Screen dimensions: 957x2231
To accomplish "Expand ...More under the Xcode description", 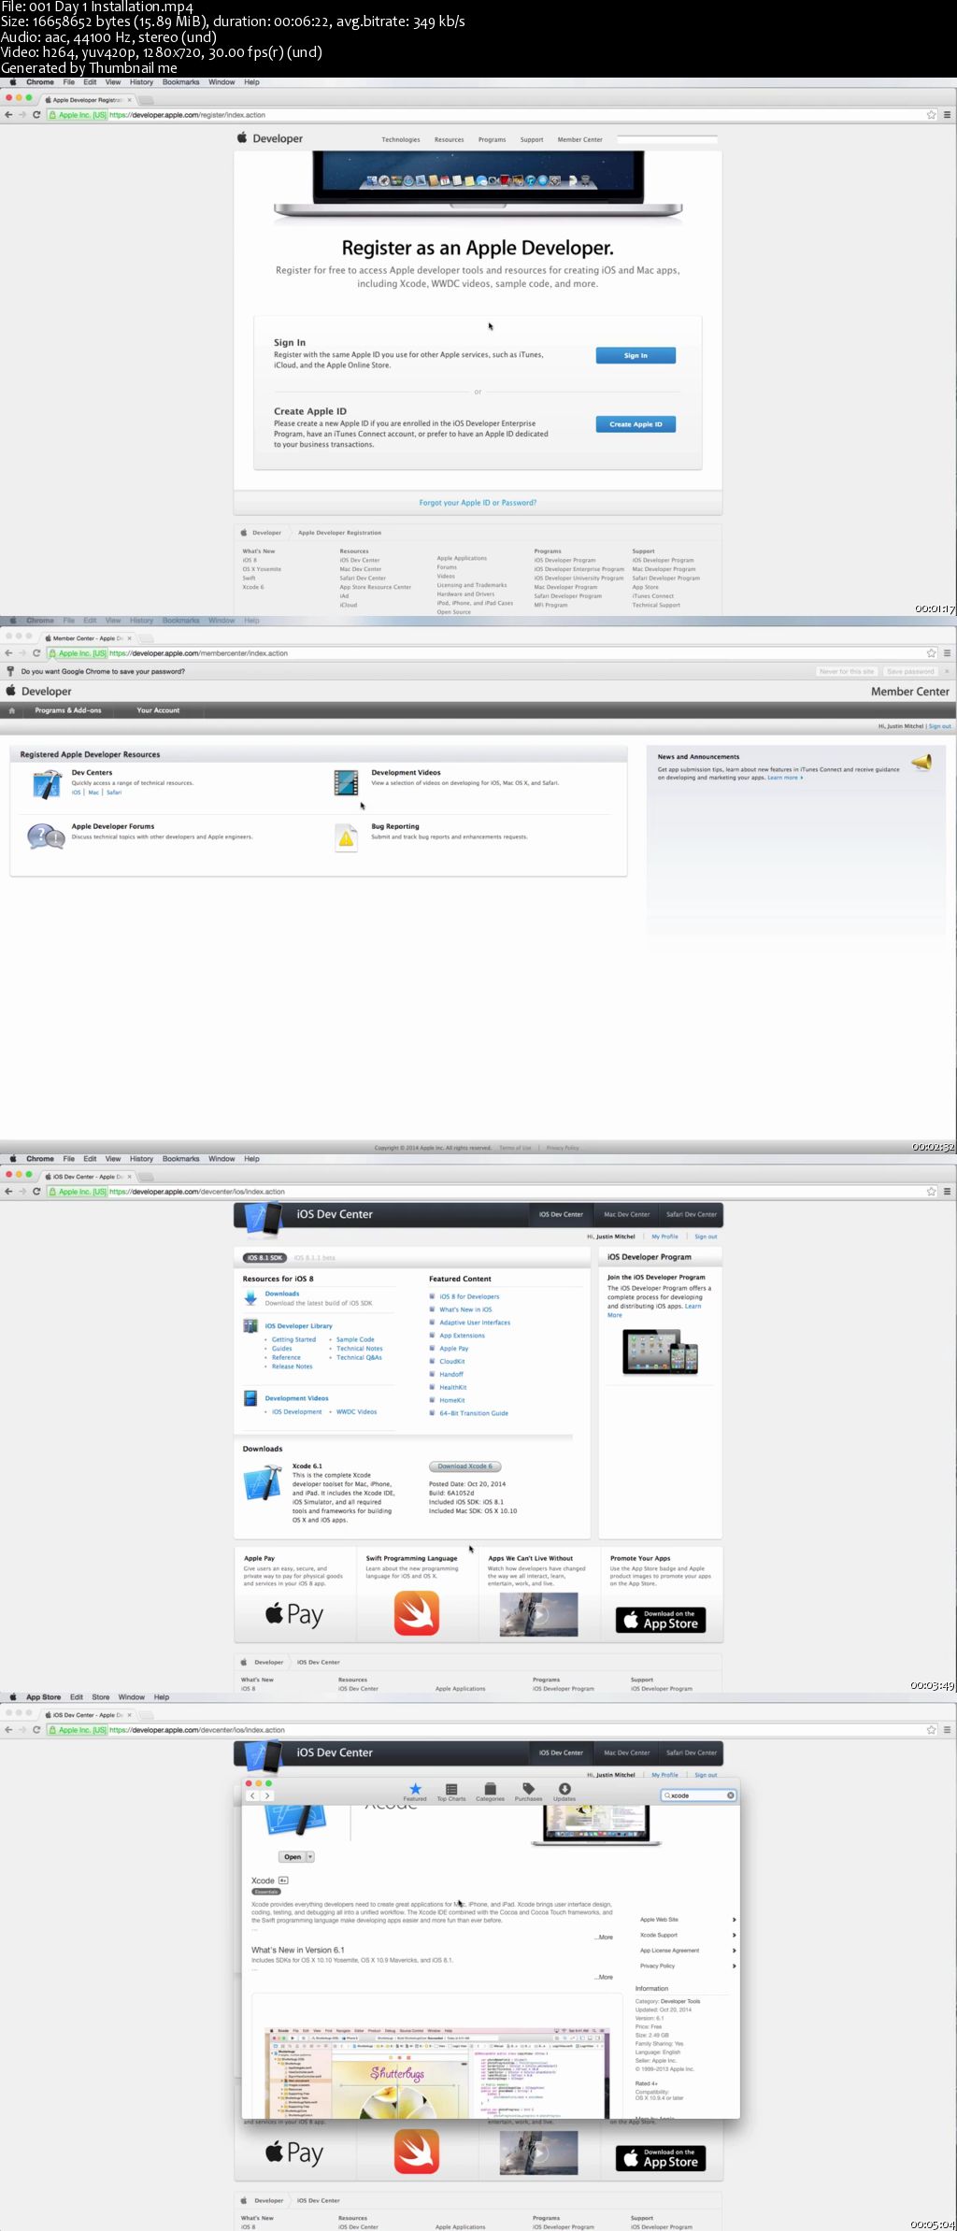I will (603, 1937).
